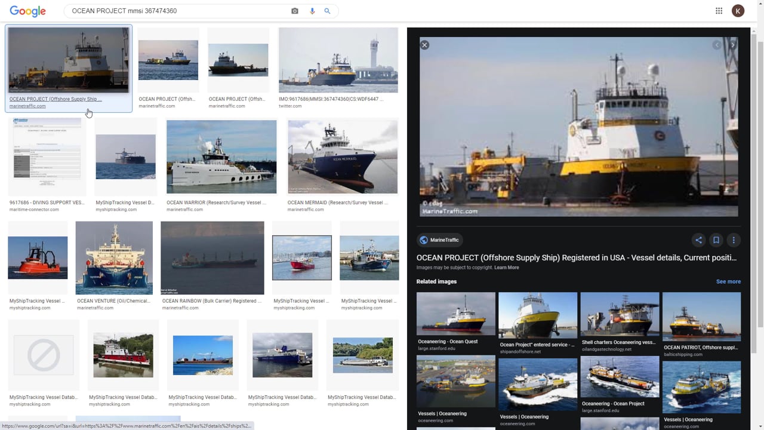Screen dimensions: 764x430
Task: Open the placeholder no-image MyShipTracking result
Action: pyautogui.click(x=44, y=355)
